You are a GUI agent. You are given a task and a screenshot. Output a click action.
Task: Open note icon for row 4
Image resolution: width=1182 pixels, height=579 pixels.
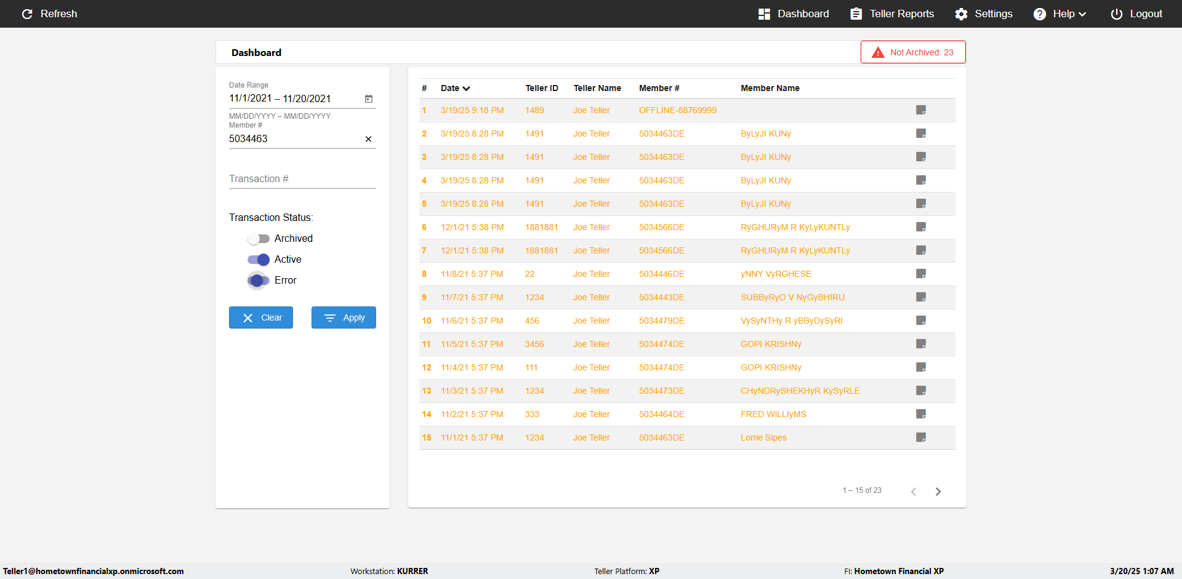pyautogui.click(x=921, y=180)
